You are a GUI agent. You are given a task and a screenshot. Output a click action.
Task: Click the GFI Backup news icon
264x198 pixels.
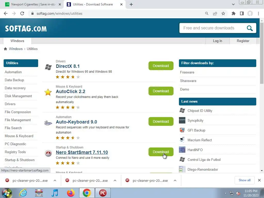[182, 130]
